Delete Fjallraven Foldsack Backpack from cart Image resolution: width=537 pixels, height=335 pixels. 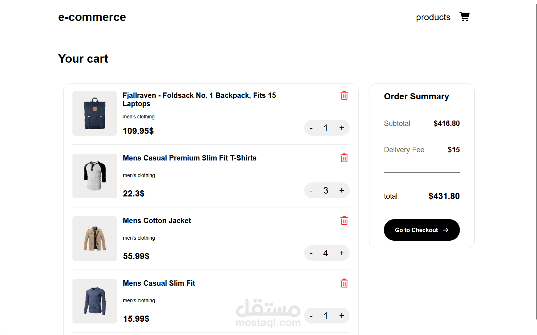[344, 95]
